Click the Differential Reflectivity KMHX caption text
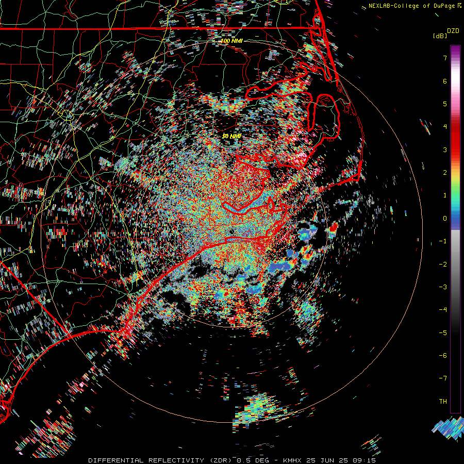This screenshot has width=464, height=464. point(232,460)
